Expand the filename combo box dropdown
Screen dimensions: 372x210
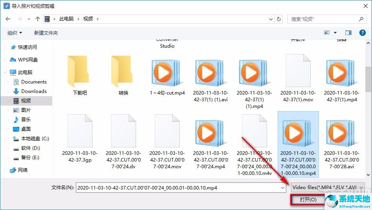pyautogui.click(x=283, y=188)
